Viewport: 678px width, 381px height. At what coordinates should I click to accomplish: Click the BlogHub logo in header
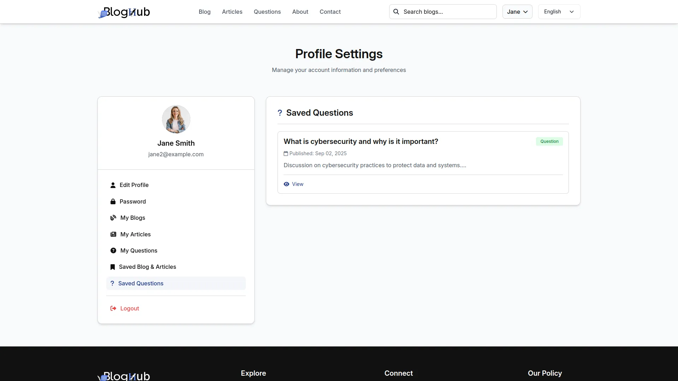pos(124,12)
